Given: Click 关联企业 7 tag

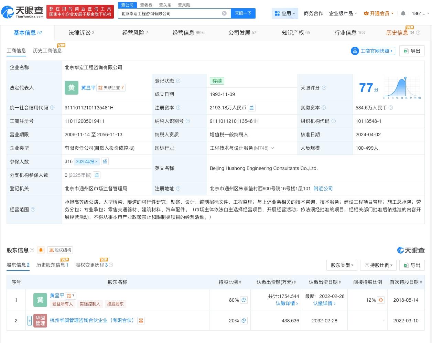Looking at the screenshot, I should pyautogui.click(x=111, y=88).
